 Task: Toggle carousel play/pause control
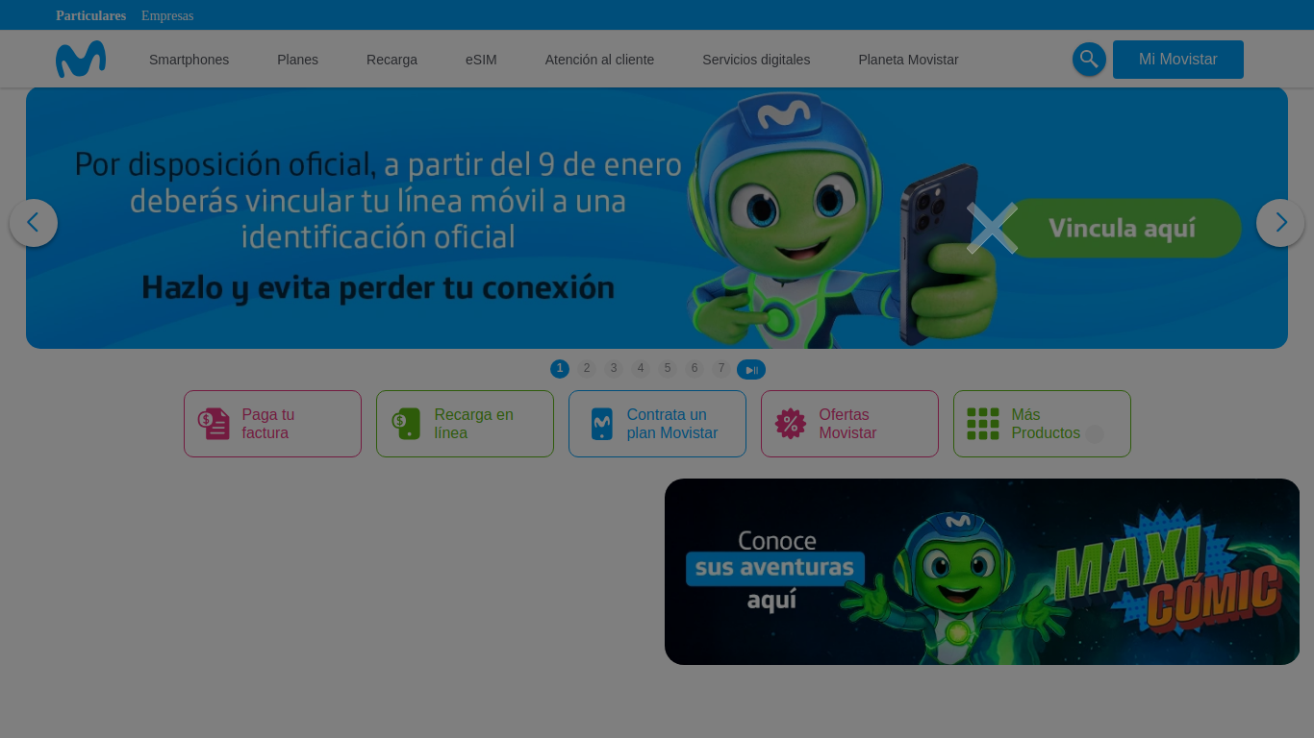751,369
